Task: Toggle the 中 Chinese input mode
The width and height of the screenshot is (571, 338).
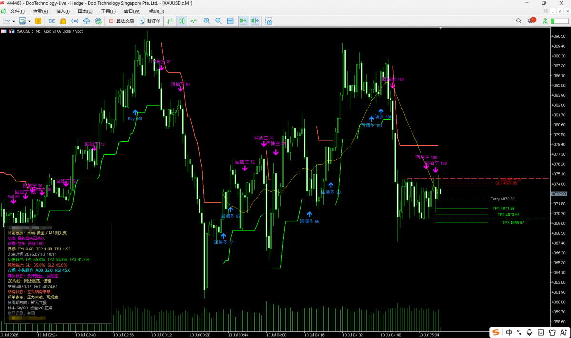Action: tap(509, 332)
